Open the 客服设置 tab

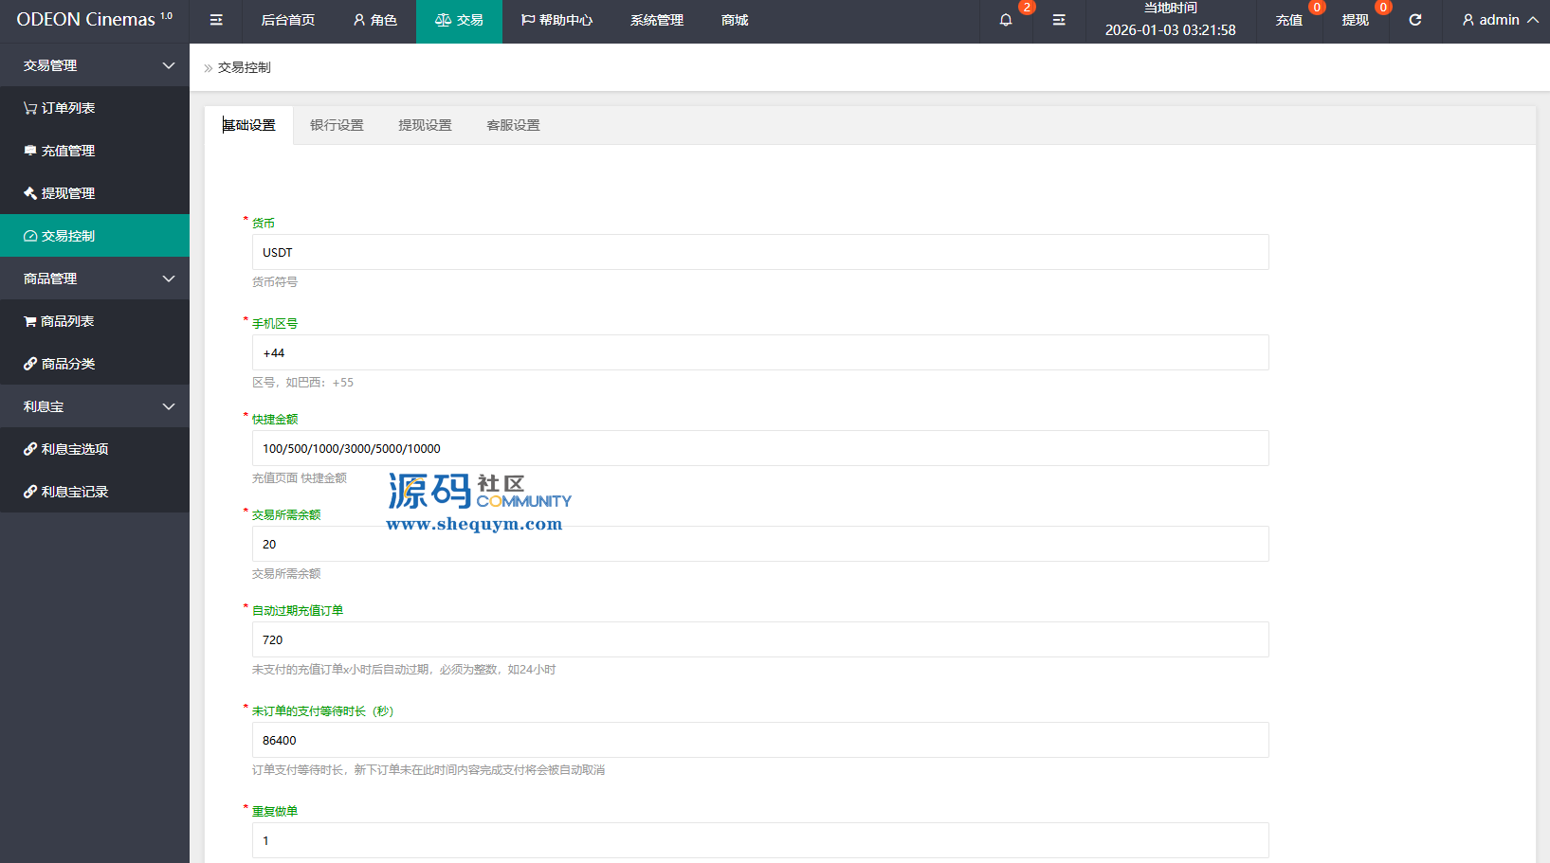(513, 125)
